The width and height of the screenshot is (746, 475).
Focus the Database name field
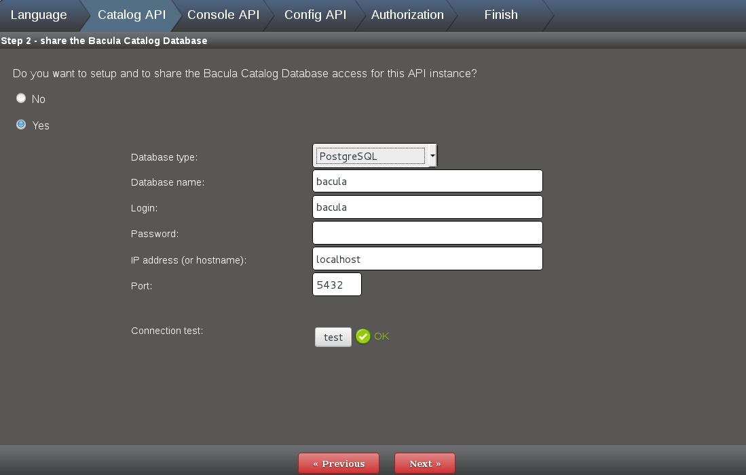point(427,181)
